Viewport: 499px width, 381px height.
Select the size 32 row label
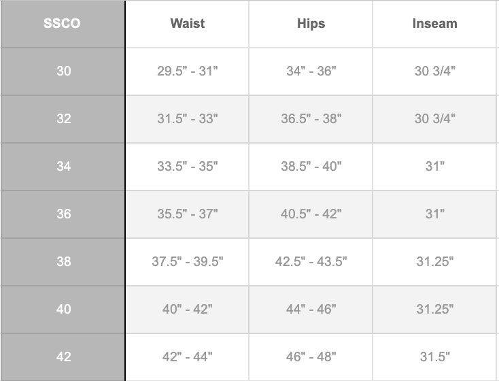[63, 118]
